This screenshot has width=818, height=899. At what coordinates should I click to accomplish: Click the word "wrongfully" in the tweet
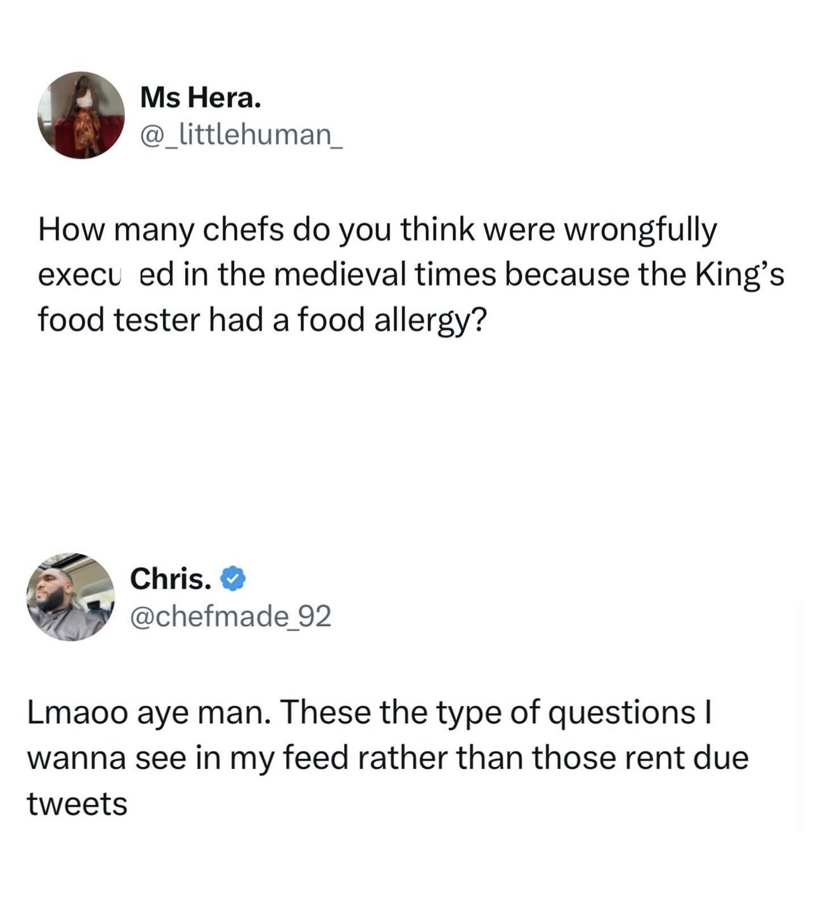click(x=640, y=231)
